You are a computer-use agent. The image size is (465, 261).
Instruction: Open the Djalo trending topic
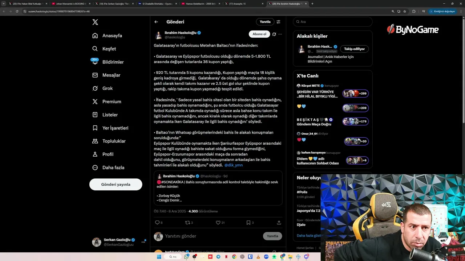(301, 225)
